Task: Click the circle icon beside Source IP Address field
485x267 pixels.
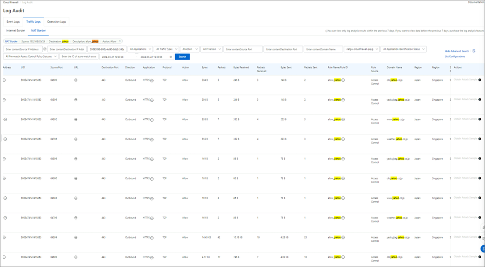Action: (x=45, y=49)
